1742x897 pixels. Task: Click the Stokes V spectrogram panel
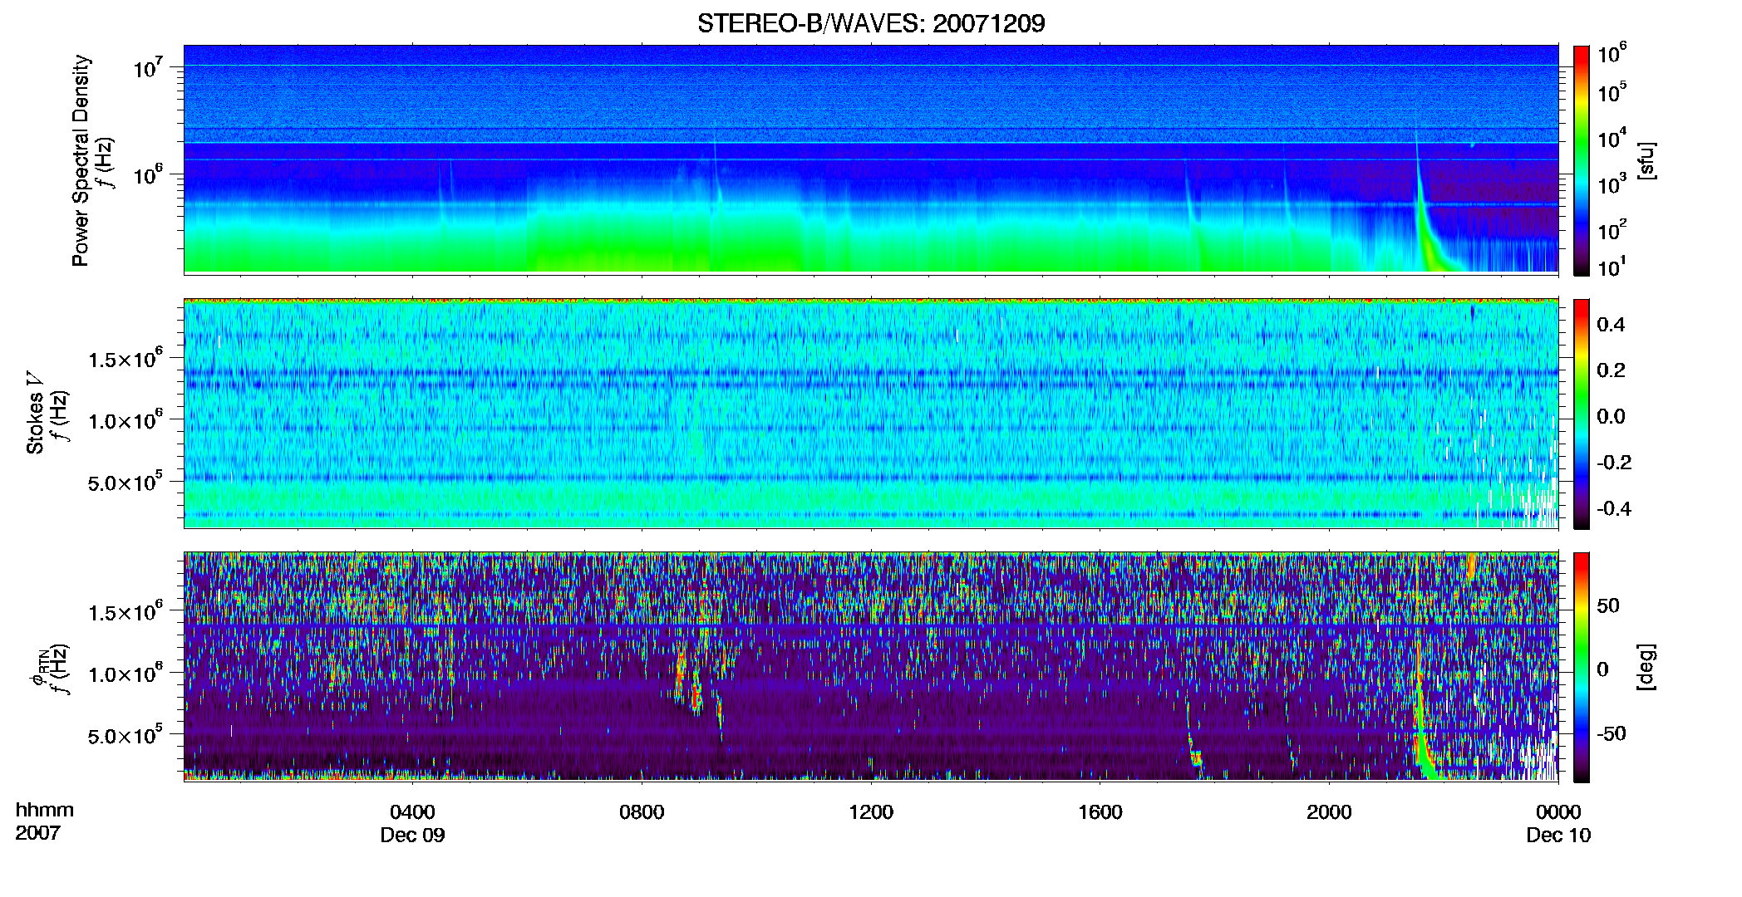tap(871, 414)
